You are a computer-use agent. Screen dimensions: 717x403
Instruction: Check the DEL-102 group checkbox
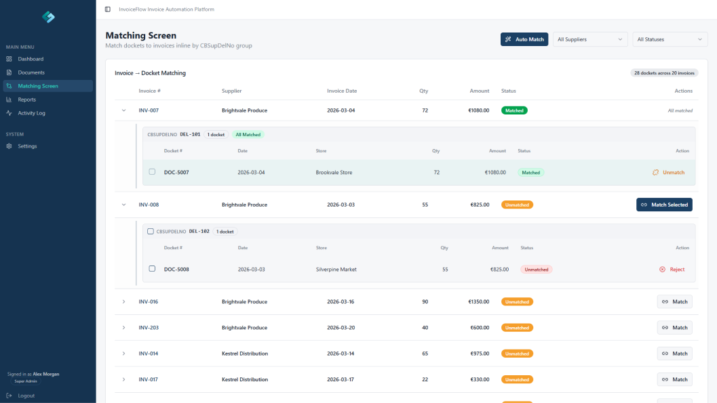pyautogui.click(x=151, y=232)
